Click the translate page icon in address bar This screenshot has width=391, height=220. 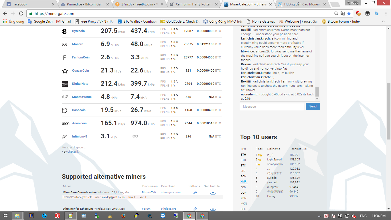pyautogui.click(x=342, y=13)
